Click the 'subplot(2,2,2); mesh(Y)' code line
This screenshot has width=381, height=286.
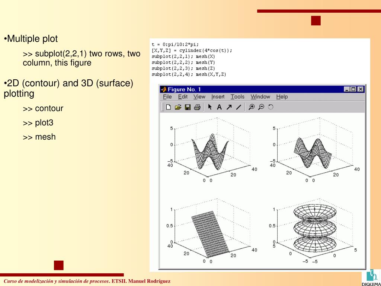click(x=183, y=63)
